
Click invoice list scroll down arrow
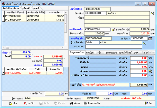[x=66, y=44]
